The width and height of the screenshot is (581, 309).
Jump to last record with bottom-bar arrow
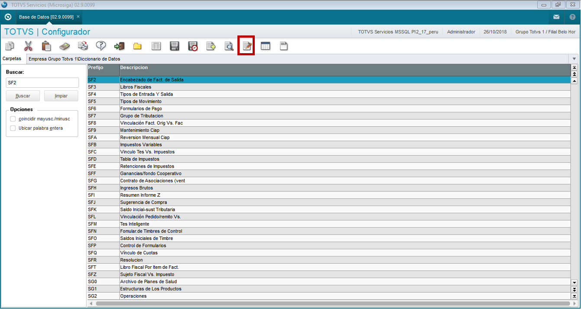[575, 296]
